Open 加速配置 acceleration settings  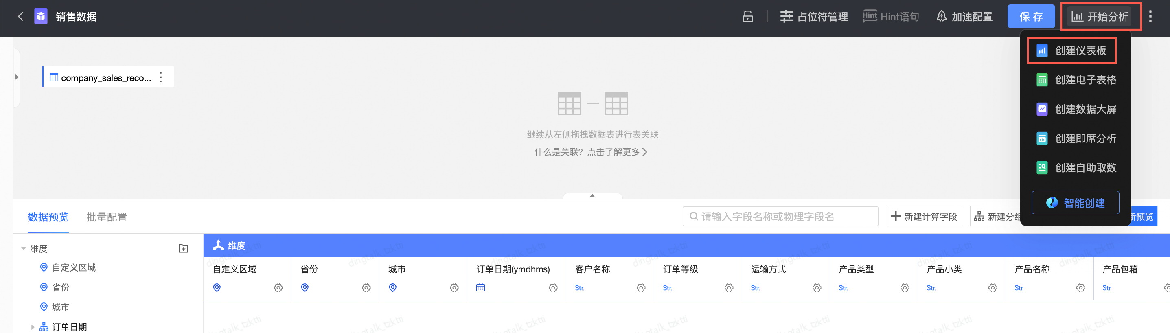(x=964, y=17)
